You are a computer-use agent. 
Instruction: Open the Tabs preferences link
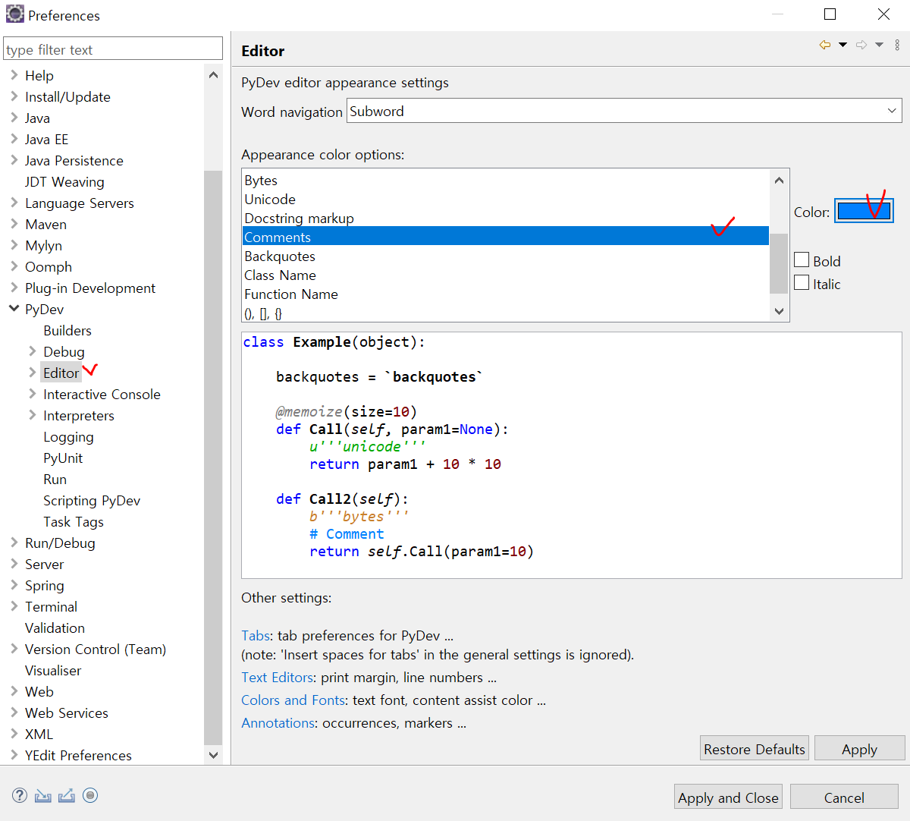pyautogui.click(x=256, y=636)
